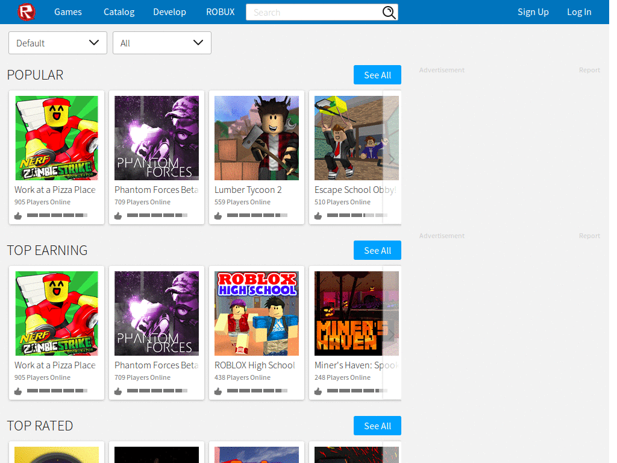Click the ROBLOX logo icon

pyautogui.click(x=27, y=12)
